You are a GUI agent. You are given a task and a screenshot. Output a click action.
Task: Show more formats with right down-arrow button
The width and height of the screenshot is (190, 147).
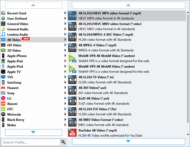pyautogui.click(x=129, y=141)
